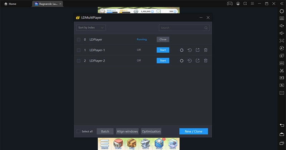286x150 pixels.
Task: Start the LDPlayer-1 instance
Action: (163, 50)
